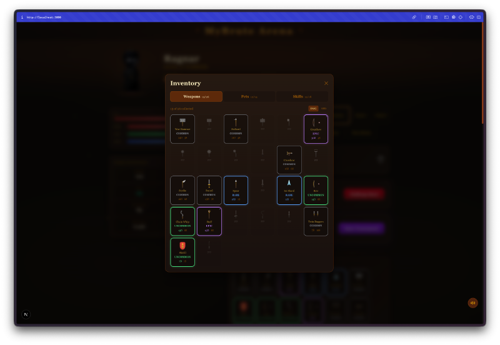Select the uncommon Bow weapon card
This screenshot has height=345, width=500.
316,190
